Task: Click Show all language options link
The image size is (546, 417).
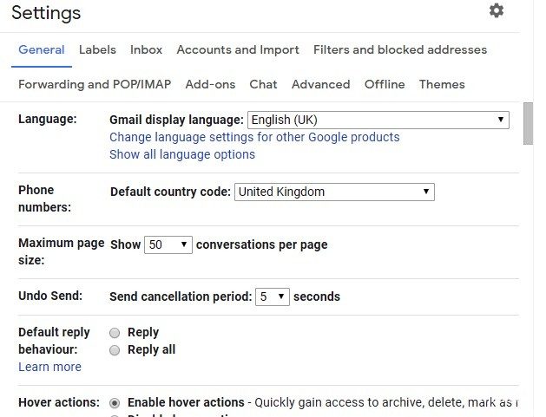Action: pos(182,154)
